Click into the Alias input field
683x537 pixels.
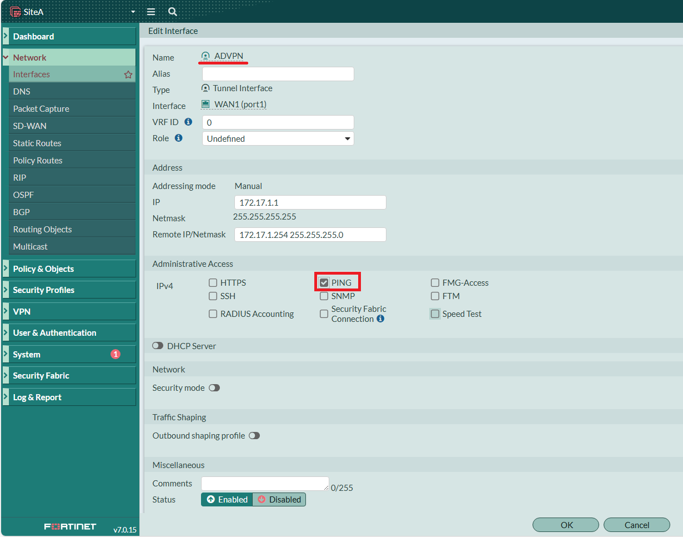[x=278, y=74]
